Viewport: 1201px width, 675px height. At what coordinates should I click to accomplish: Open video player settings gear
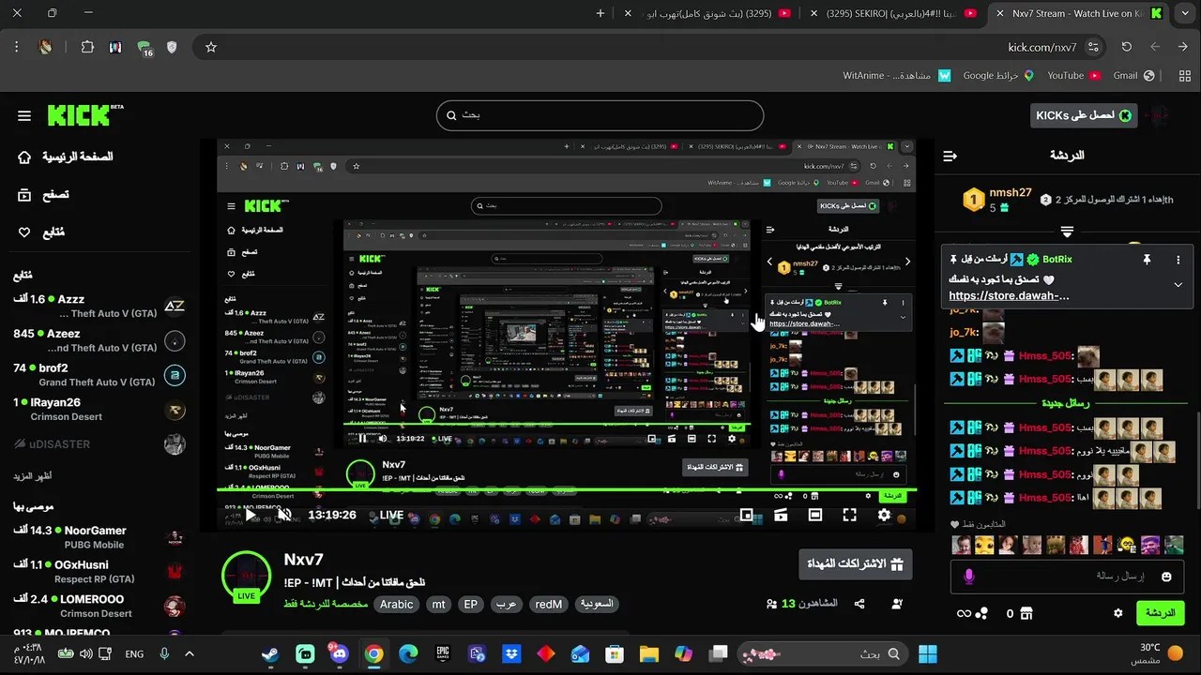tap(884, 515)
